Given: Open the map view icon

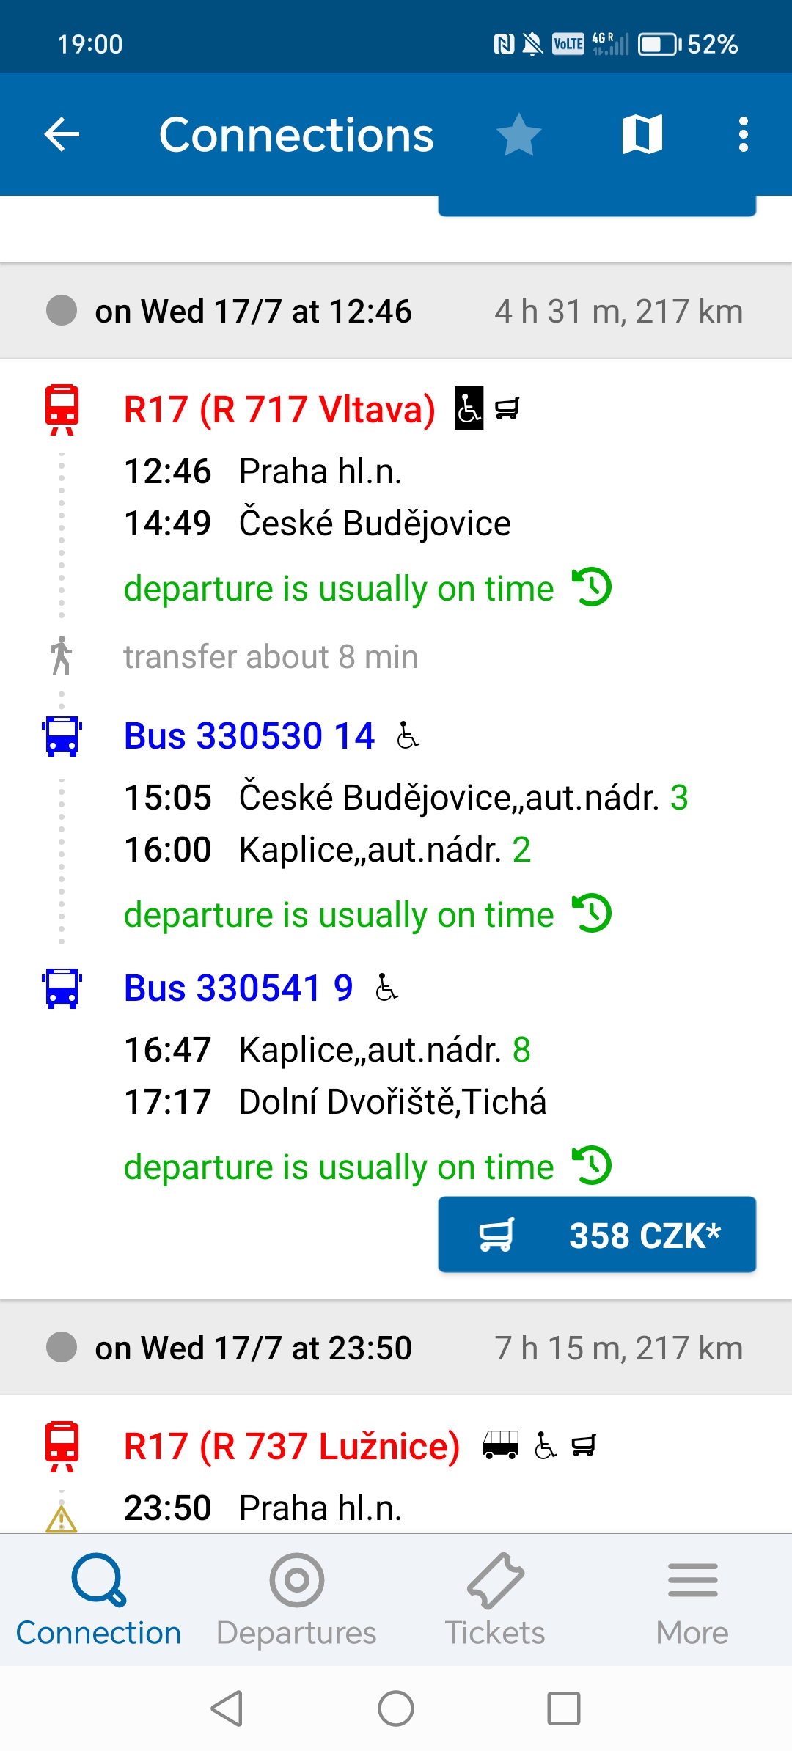Looking at the screenshot, I should click(x=642, y=134).
